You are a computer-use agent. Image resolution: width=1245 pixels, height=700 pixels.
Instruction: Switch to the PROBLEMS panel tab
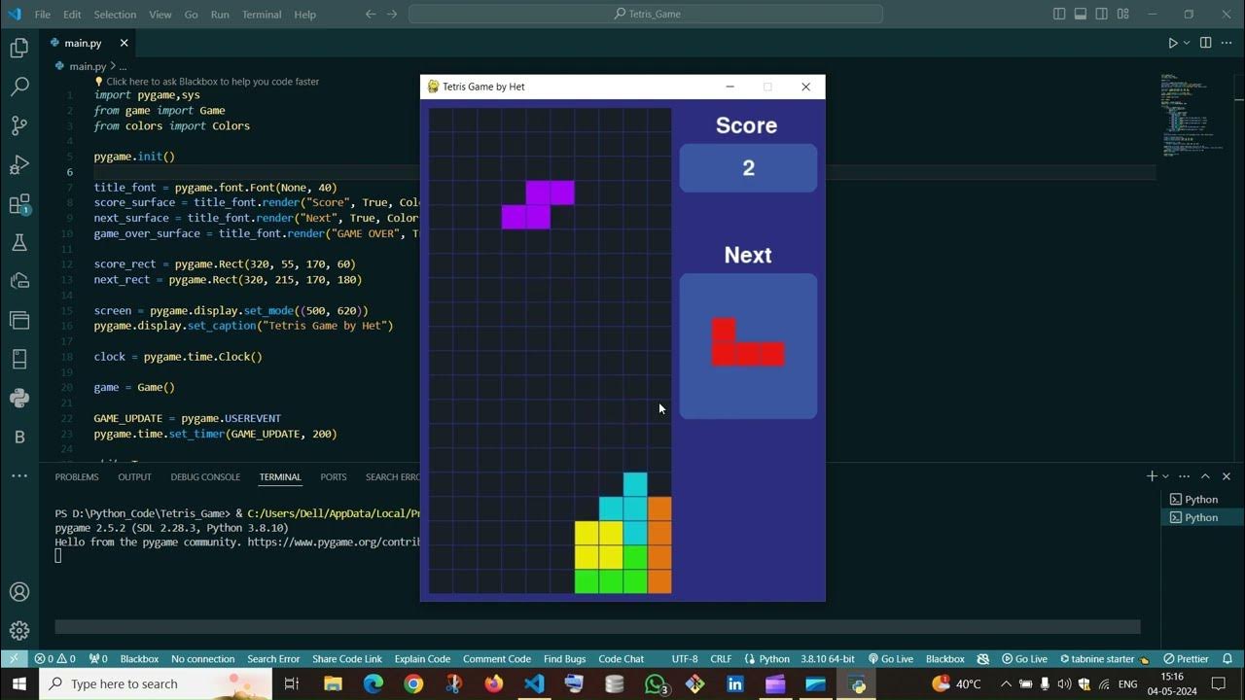[77, 476]
